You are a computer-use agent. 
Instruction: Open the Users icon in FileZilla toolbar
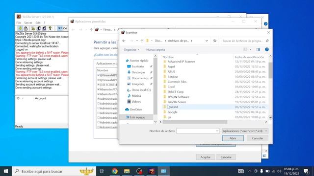click(x=39, y=28)
